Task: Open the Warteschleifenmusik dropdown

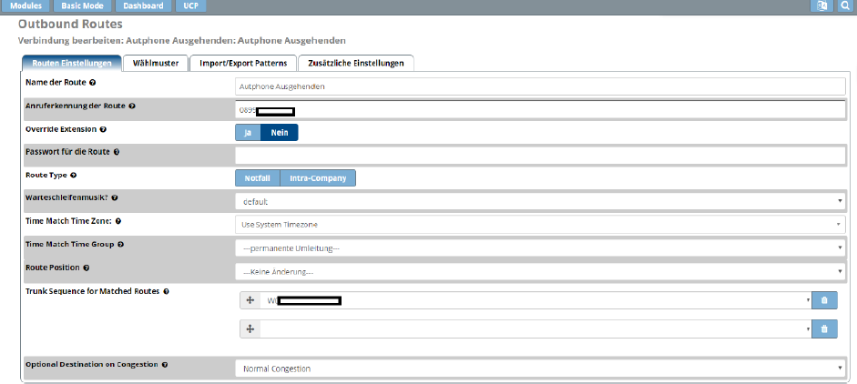Action: 540,201
